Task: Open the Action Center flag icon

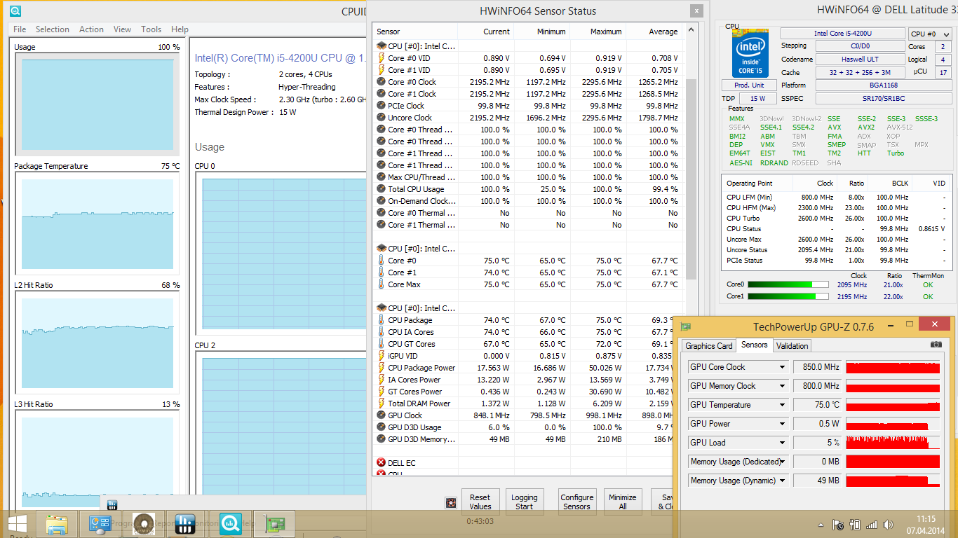Action: point(837,525)
